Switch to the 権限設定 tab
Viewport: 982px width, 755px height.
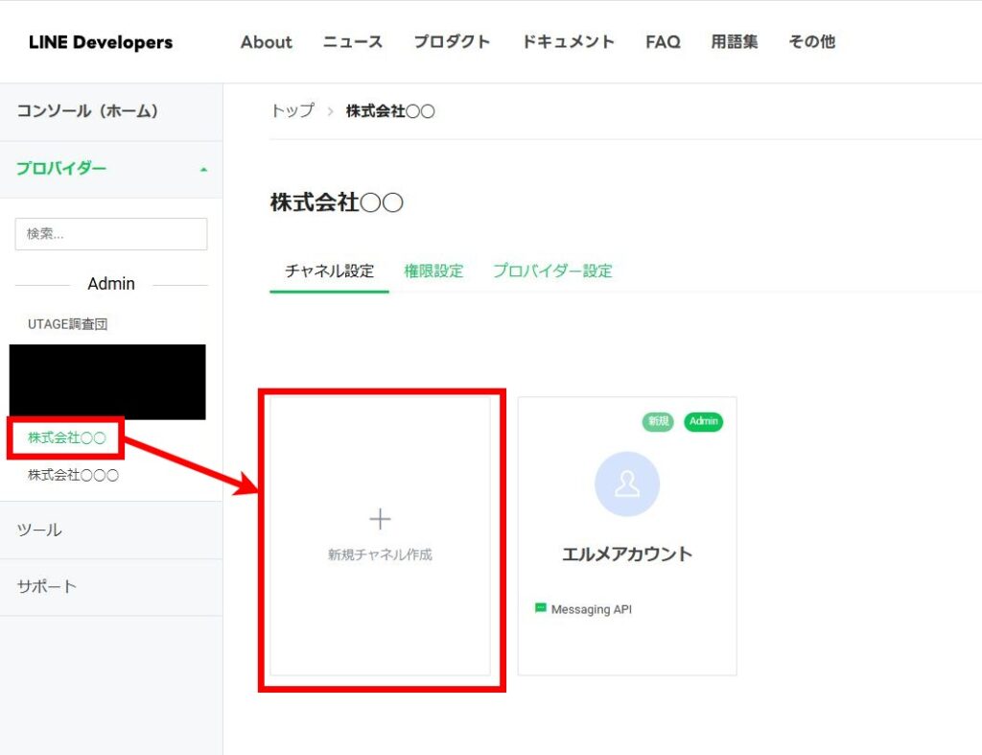point(433,271)
